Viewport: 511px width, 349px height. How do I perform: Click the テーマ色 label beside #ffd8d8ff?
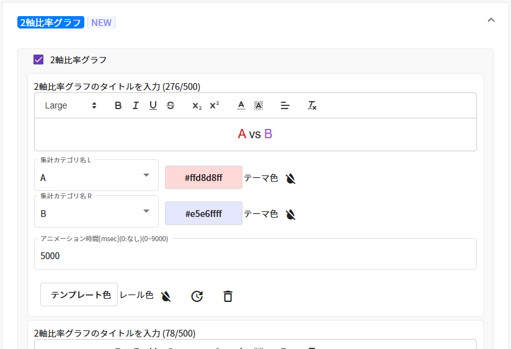[x=260, y=178]
